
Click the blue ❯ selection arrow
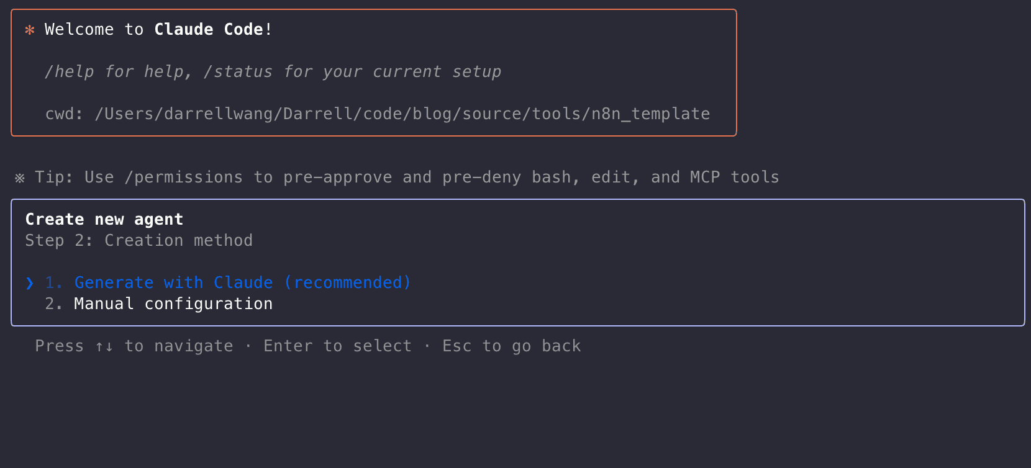30,283
